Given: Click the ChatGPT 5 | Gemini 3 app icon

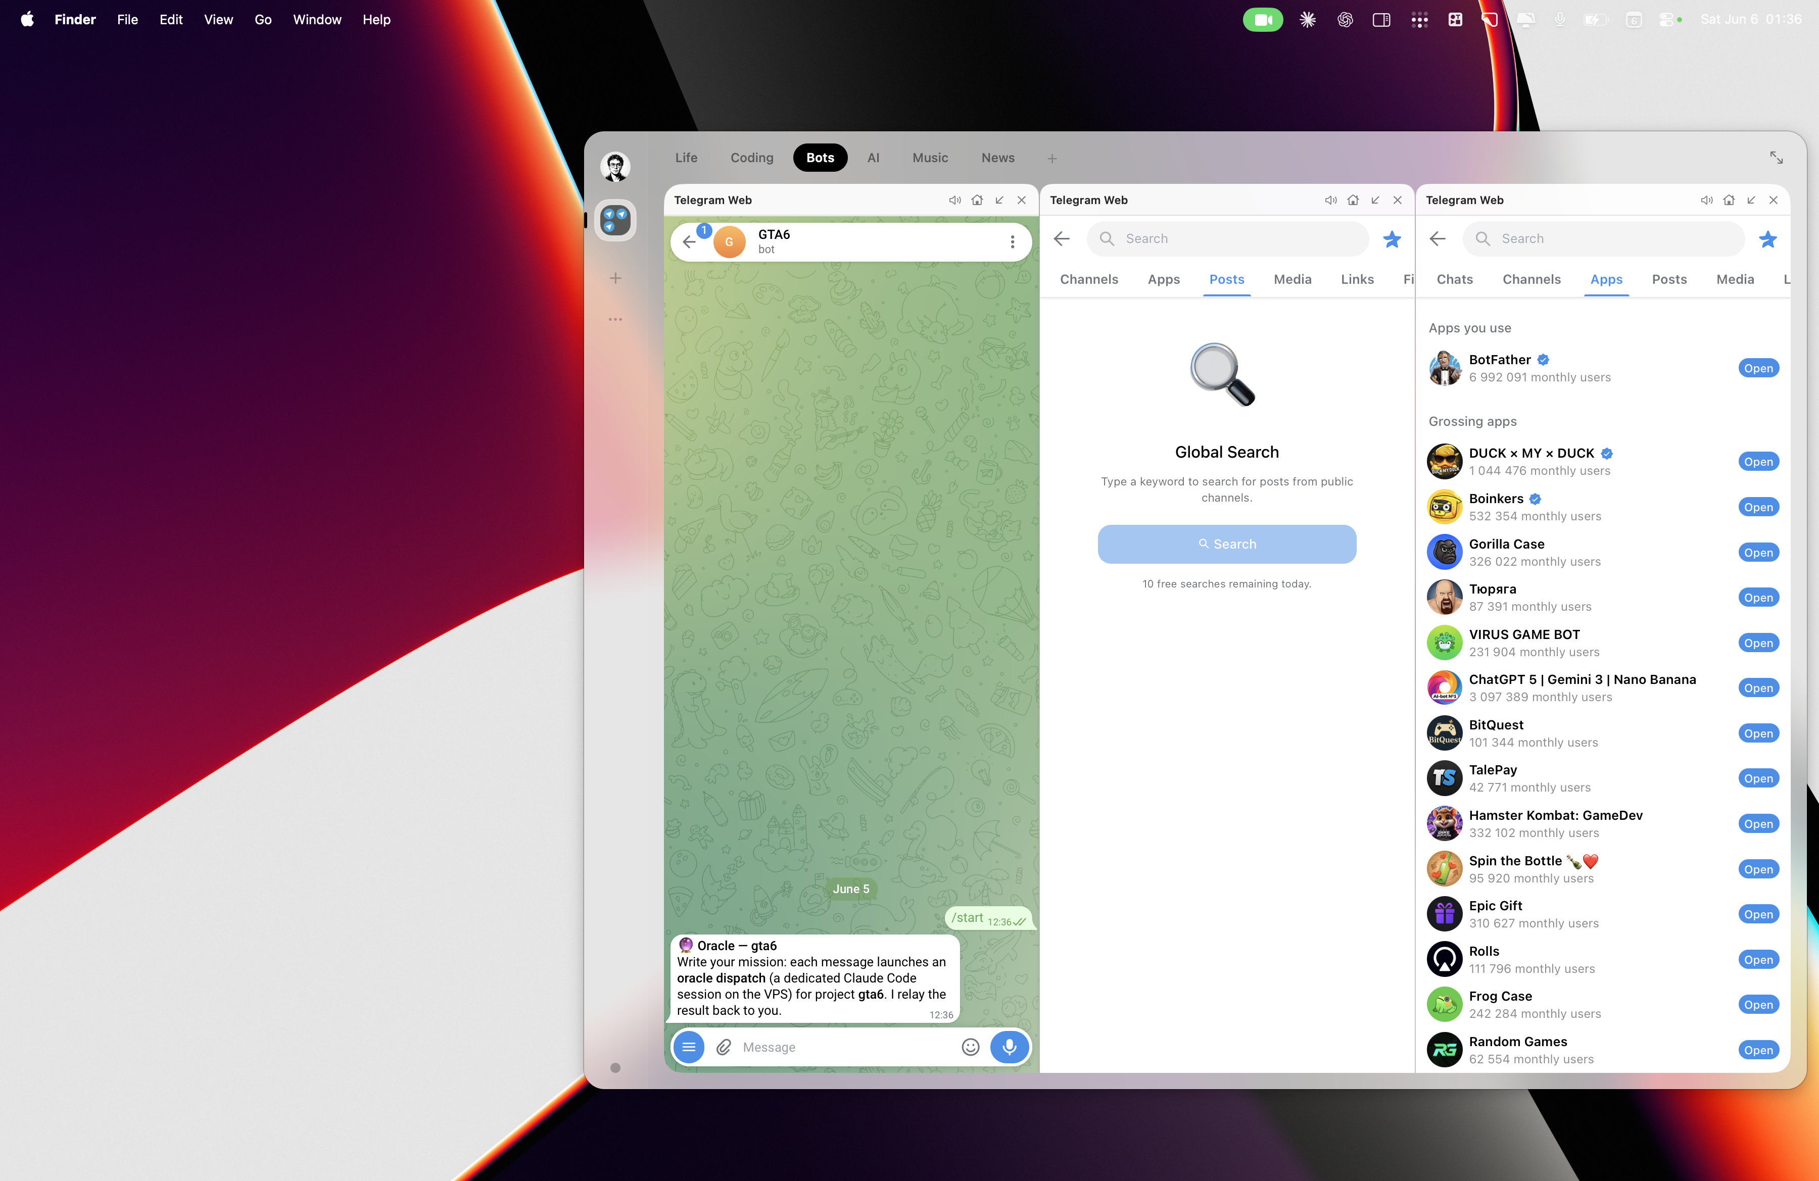Looking at the screenshot, I should (x=1445, y=687).
